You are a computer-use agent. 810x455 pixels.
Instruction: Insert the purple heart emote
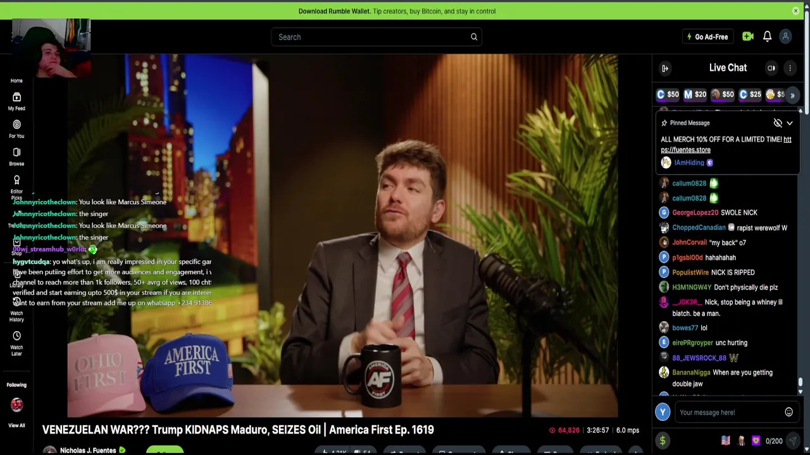[x=756, y=440]
